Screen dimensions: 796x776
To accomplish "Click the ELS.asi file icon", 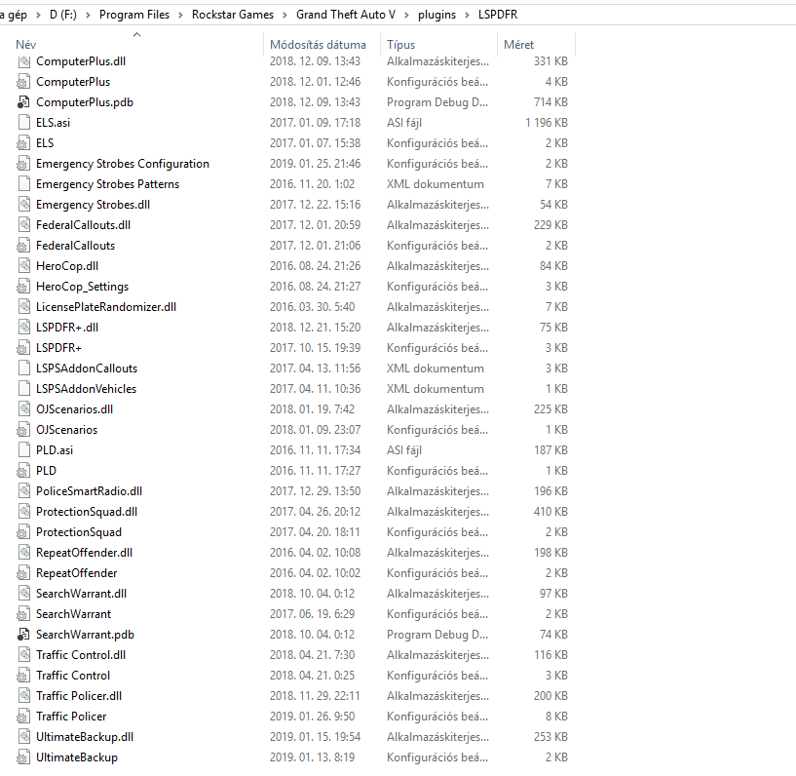I will tap(23, 123).
